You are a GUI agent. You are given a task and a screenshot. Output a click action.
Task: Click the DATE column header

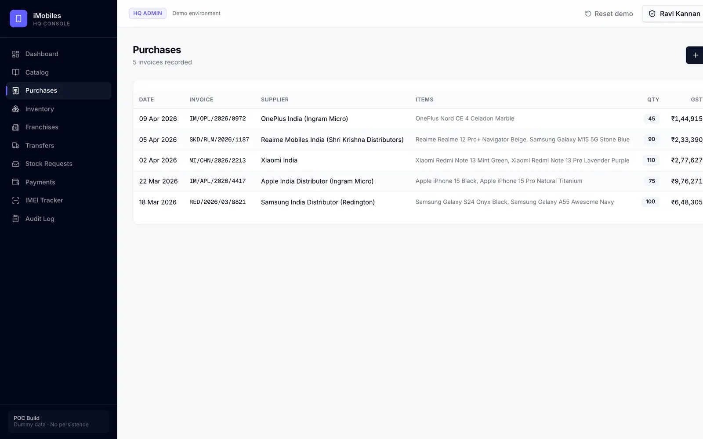click(146, 100)
